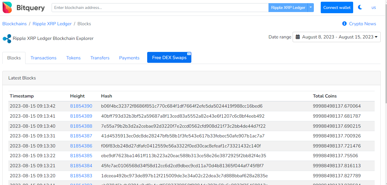Click the Hash column header

pyautogui.click(x=106, y=96)
